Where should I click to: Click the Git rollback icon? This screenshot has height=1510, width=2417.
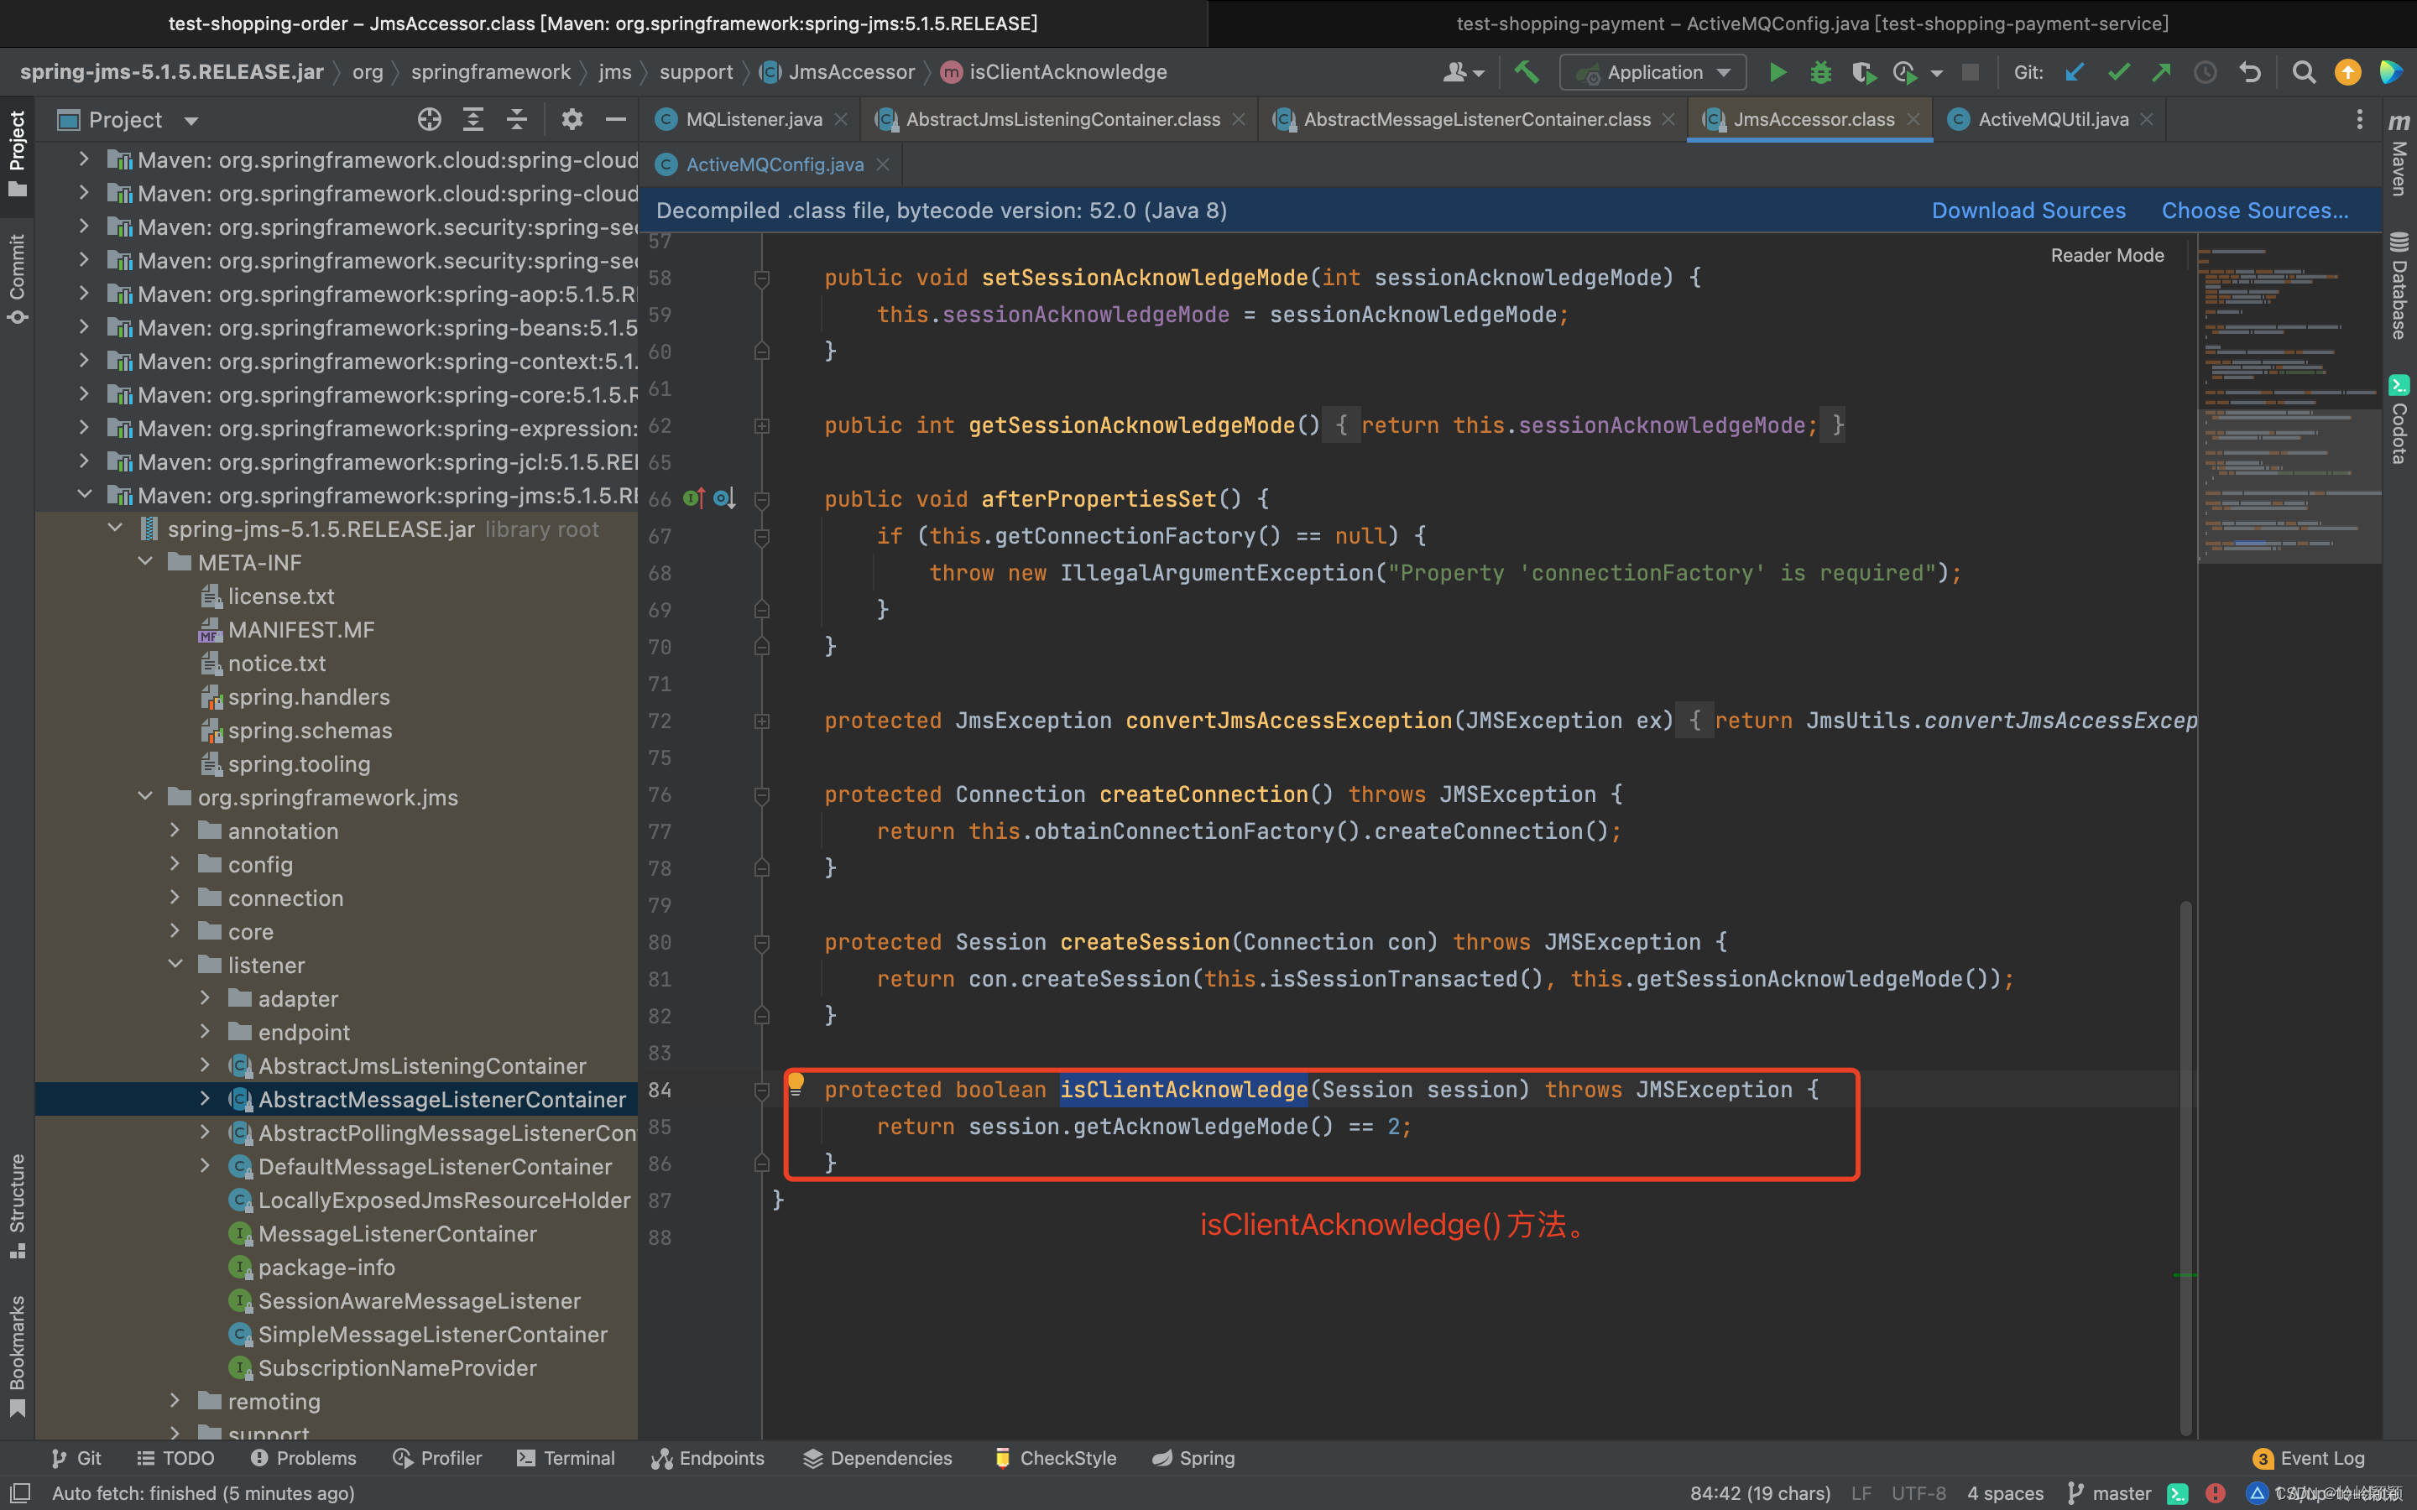[2250, 72]
